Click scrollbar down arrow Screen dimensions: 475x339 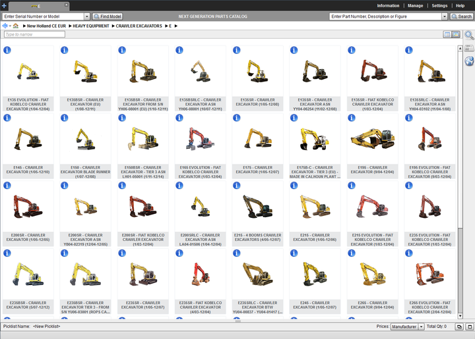[460, 316]
